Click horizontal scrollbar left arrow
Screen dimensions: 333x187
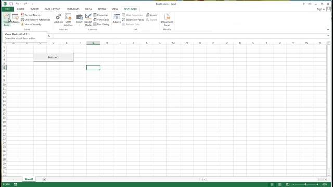[204, 179]
